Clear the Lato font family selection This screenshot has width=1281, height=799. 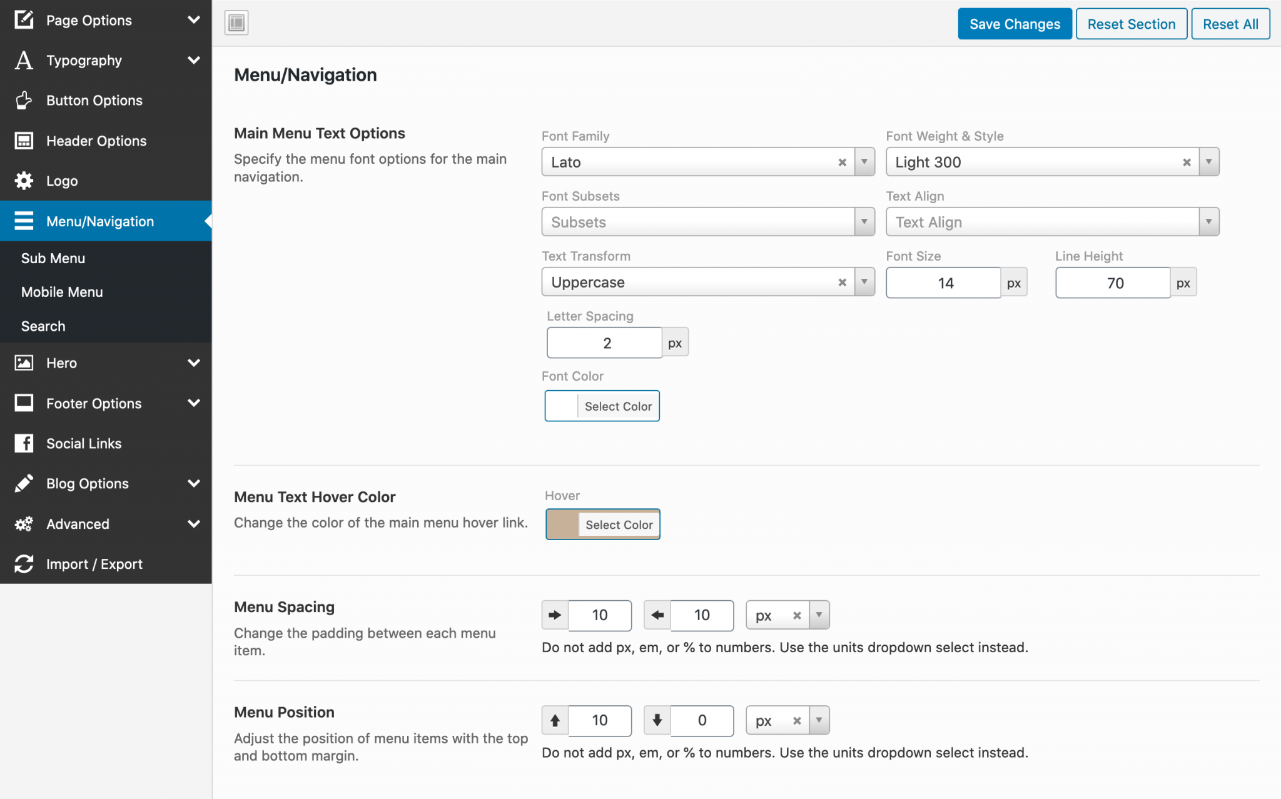842,163
